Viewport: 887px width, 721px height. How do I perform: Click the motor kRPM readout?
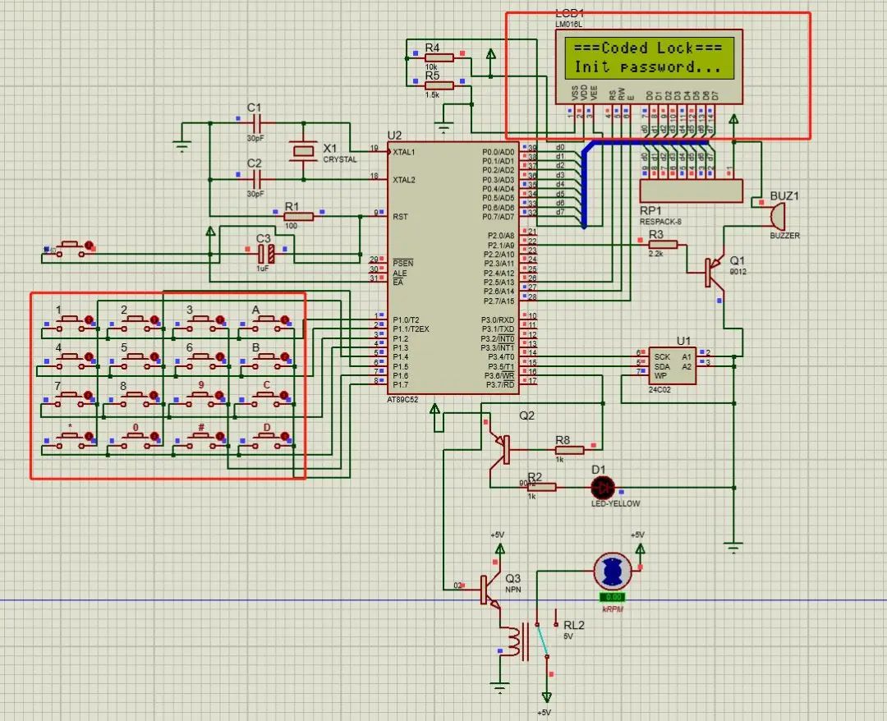click(613, 597)
